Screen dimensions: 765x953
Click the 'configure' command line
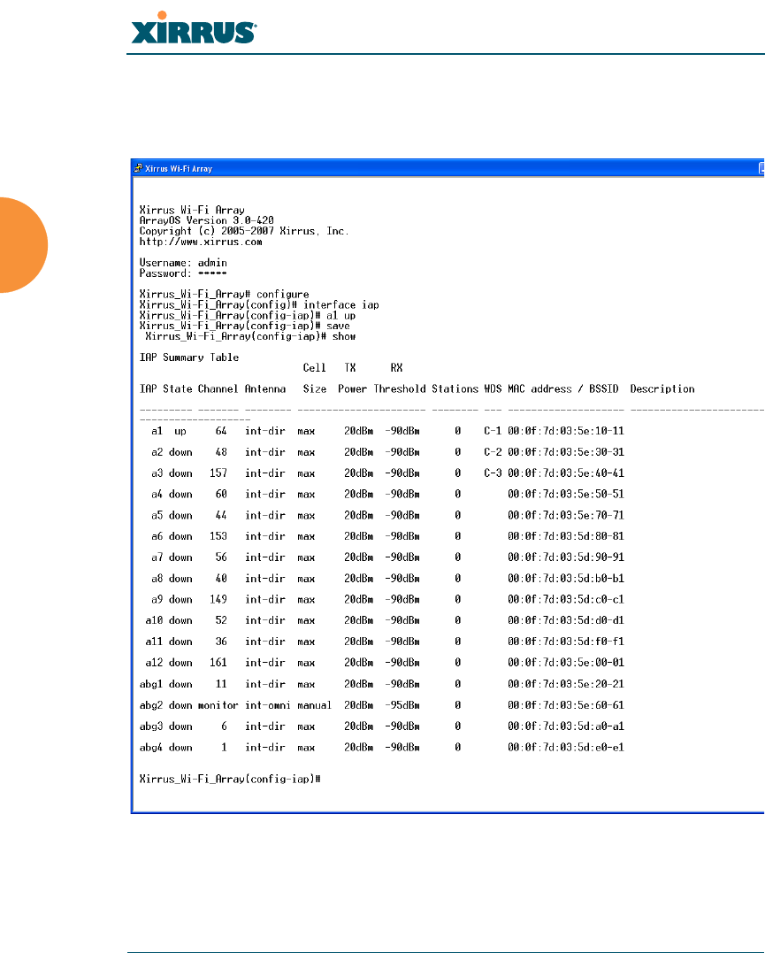pos(225,294)
